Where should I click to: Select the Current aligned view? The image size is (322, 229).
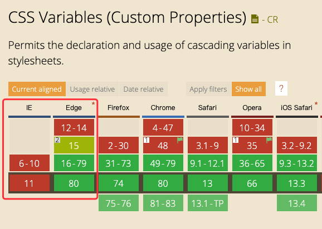(37, 89)
